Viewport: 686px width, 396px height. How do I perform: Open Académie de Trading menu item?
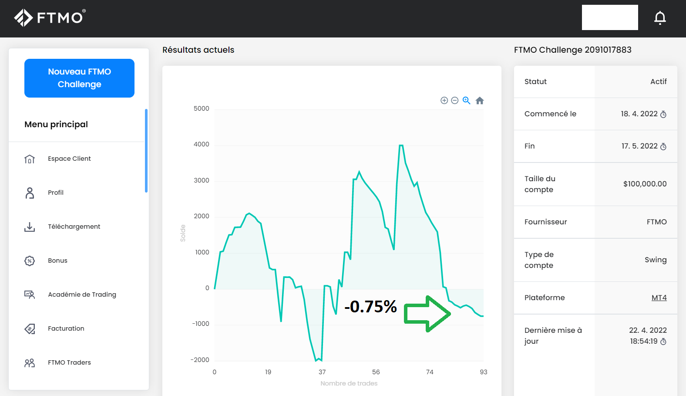tap(82, 294)
